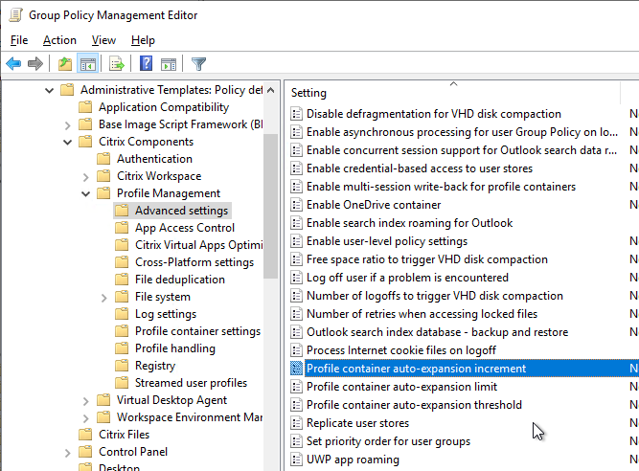Click the Export List toolbar icon
Viewport: 639px width, 471px height.
point(117,64)
